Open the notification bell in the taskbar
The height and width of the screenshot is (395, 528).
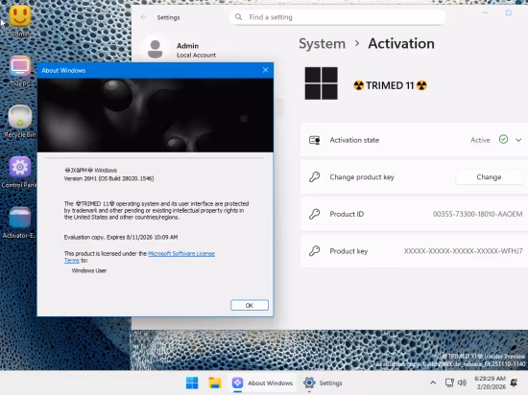[x=514, y=383]
